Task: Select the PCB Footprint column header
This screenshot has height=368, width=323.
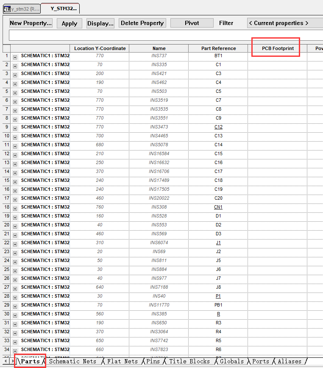Action: 278,48
